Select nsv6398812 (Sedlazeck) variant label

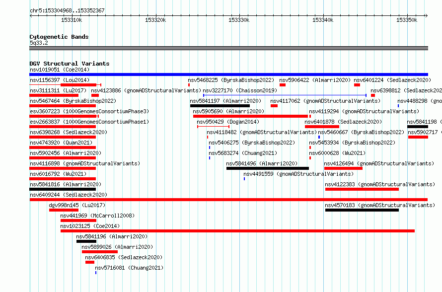406,90
